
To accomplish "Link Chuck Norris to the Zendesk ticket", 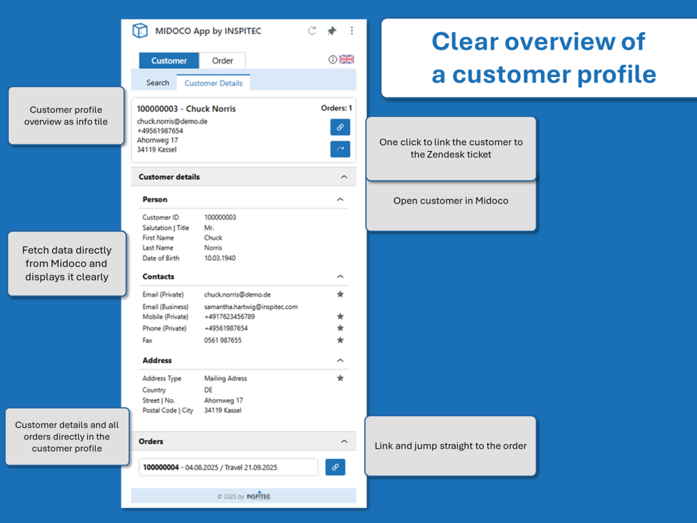I will tap(340, 127).
